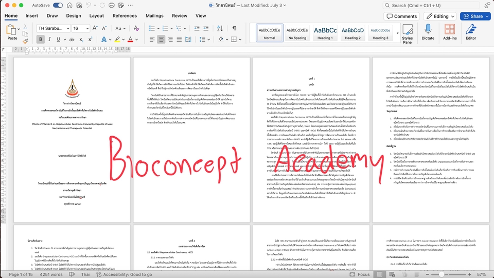Toggle center text alignment
The image size is (494, 278).
pos(161,40)
